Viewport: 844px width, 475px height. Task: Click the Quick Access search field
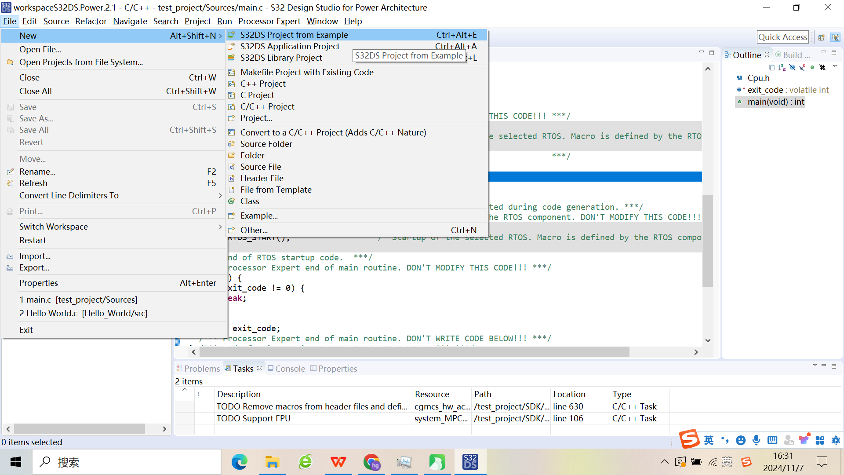click(x=782, y=37)
